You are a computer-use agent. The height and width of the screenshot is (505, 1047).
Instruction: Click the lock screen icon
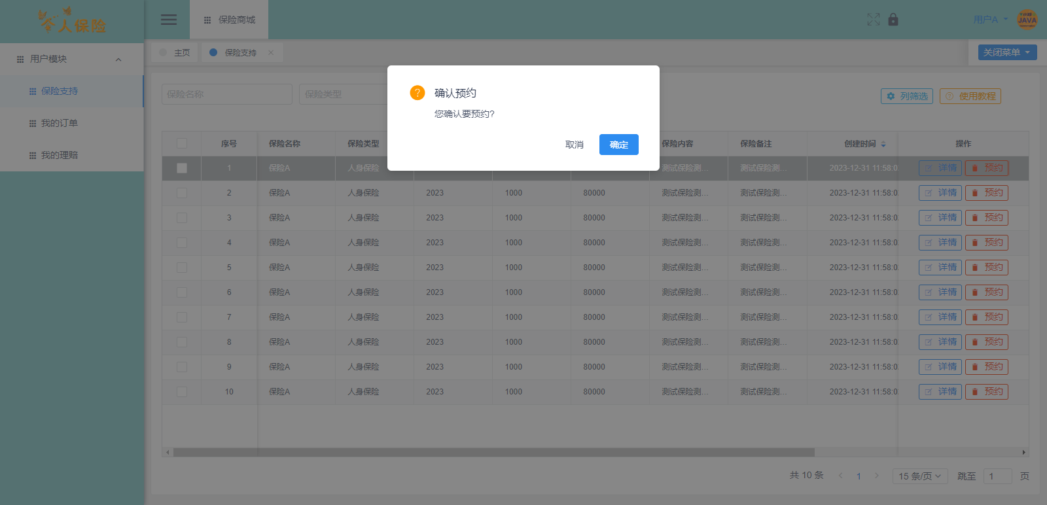click(893, 20)
